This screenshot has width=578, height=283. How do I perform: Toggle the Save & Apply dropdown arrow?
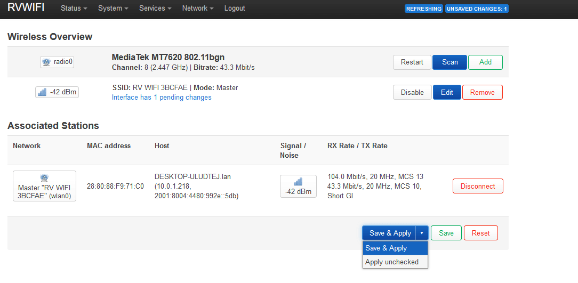pyautogui.click(x=422, y=233)
